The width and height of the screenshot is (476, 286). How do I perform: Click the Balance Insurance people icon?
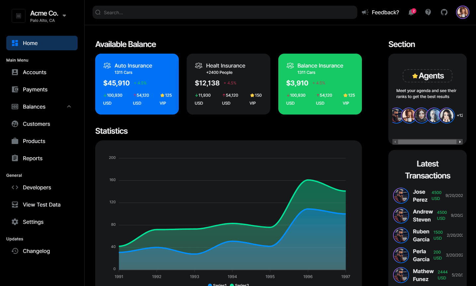pos(290,66)
